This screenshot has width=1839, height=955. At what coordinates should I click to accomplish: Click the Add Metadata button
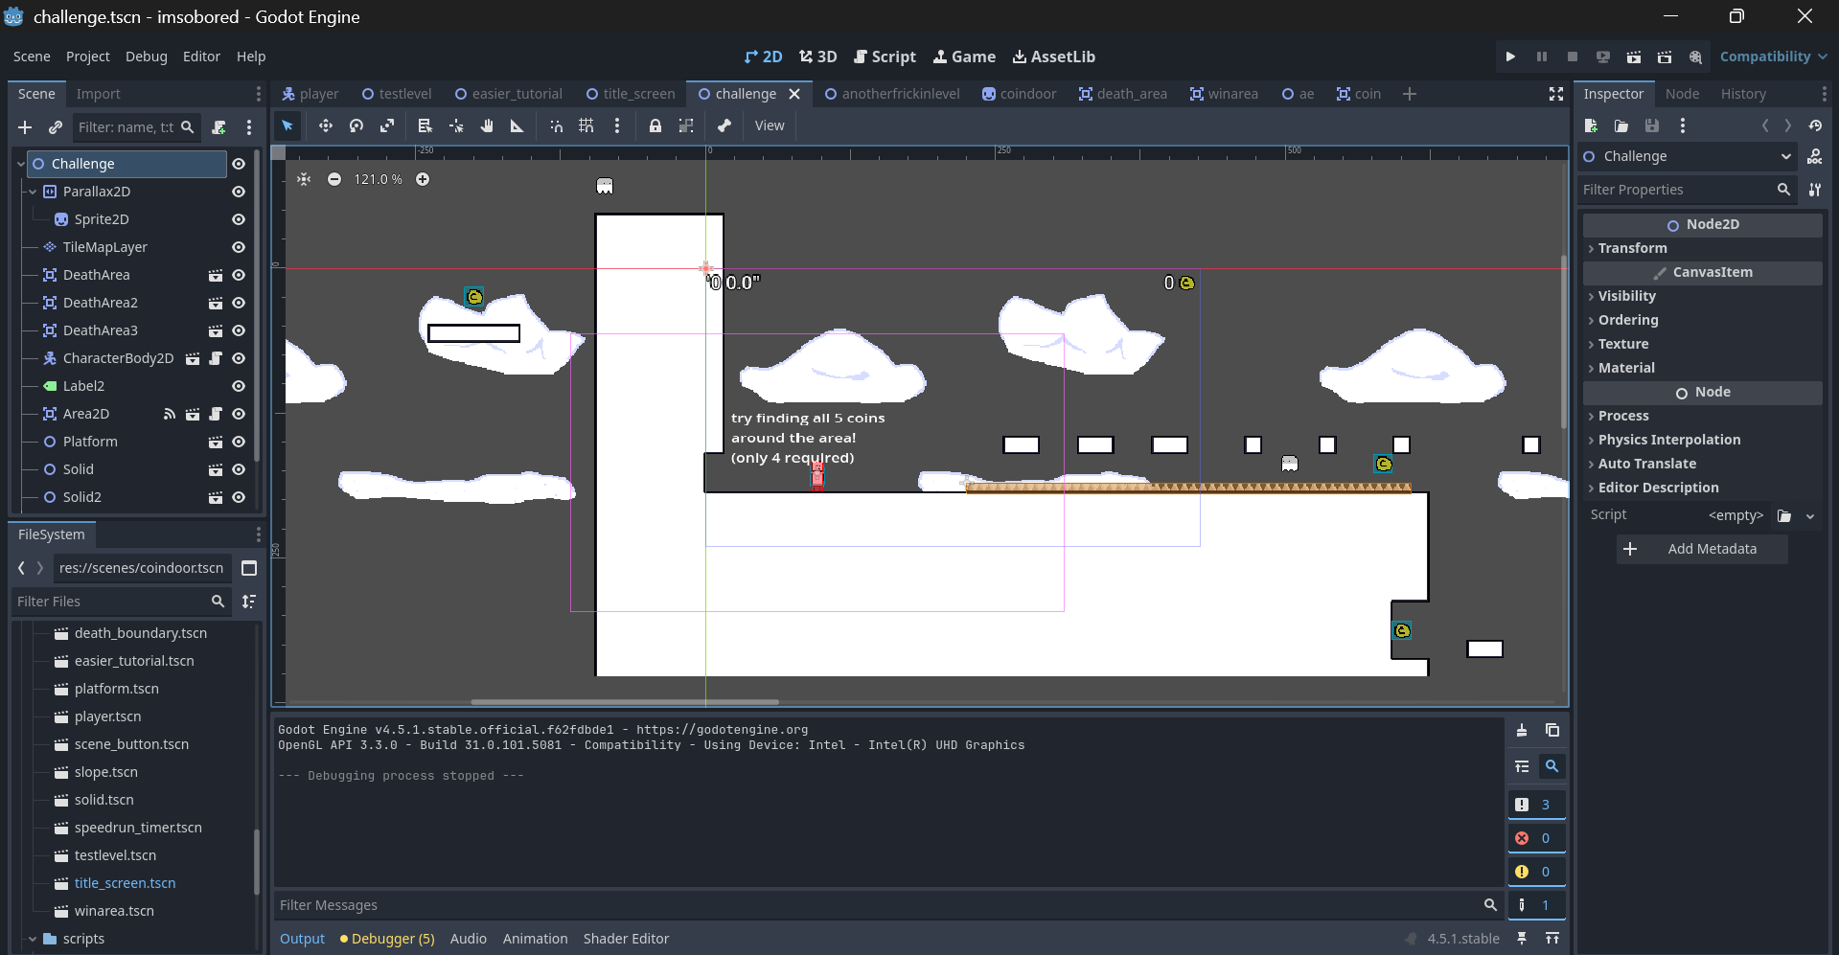(x=1702, y=549)
